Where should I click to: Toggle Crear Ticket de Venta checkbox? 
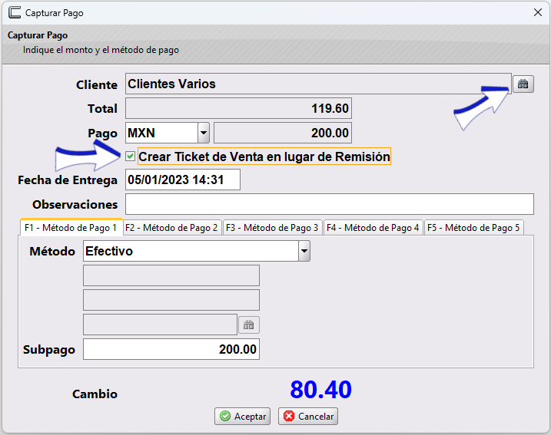tap(130, 156)
